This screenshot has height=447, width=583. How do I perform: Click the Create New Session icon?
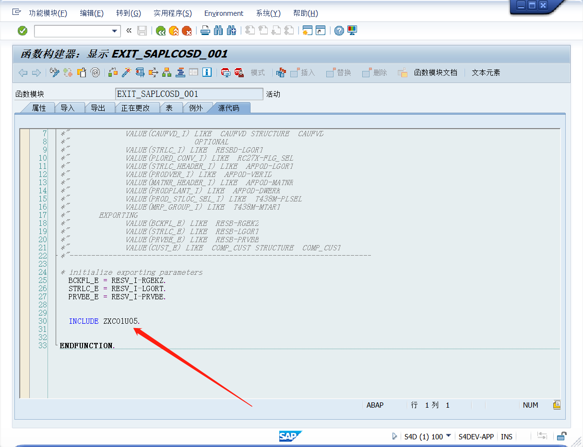pos(307,30)
